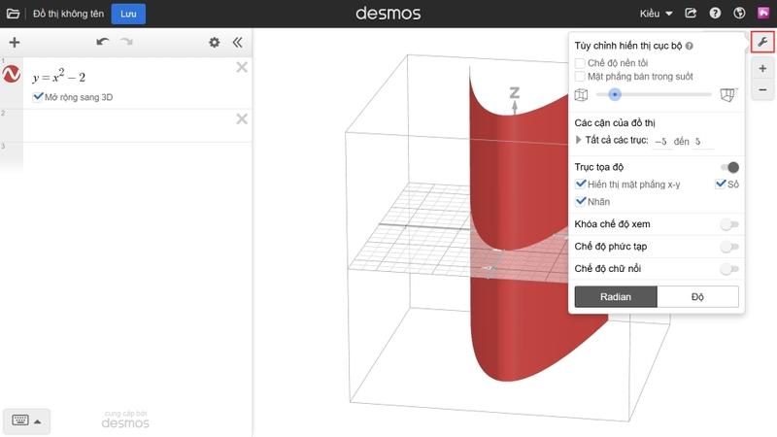Redo the last action
The width and height of the screenshot is (777, 437).
click(x=127, y=42)
